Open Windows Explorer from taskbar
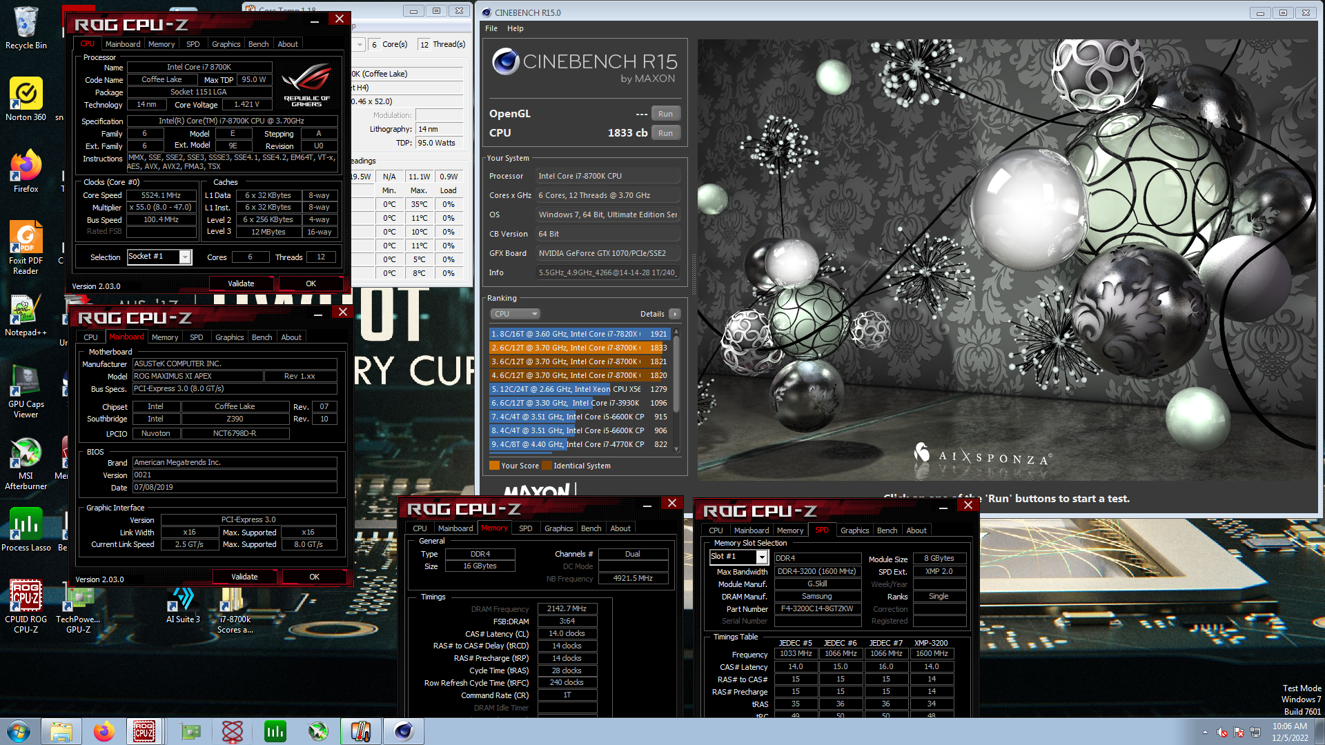The image size is (1325, 745). pyautogui.click(x=61, y=731)
